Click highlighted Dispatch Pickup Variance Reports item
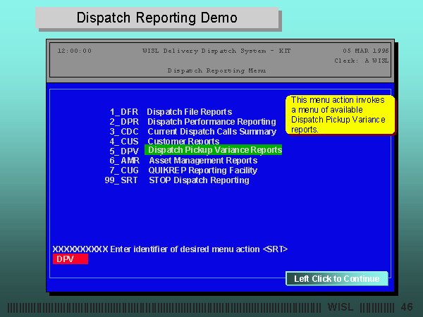Screen dimensions: 423x317 click(214, 150)
